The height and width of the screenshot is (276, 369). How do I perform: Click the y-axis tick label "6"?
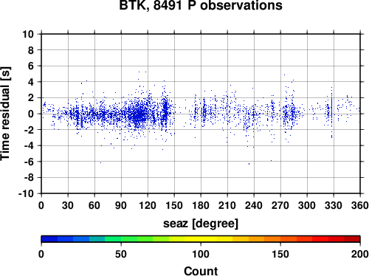pyautogui.click(x=31, y=66)
